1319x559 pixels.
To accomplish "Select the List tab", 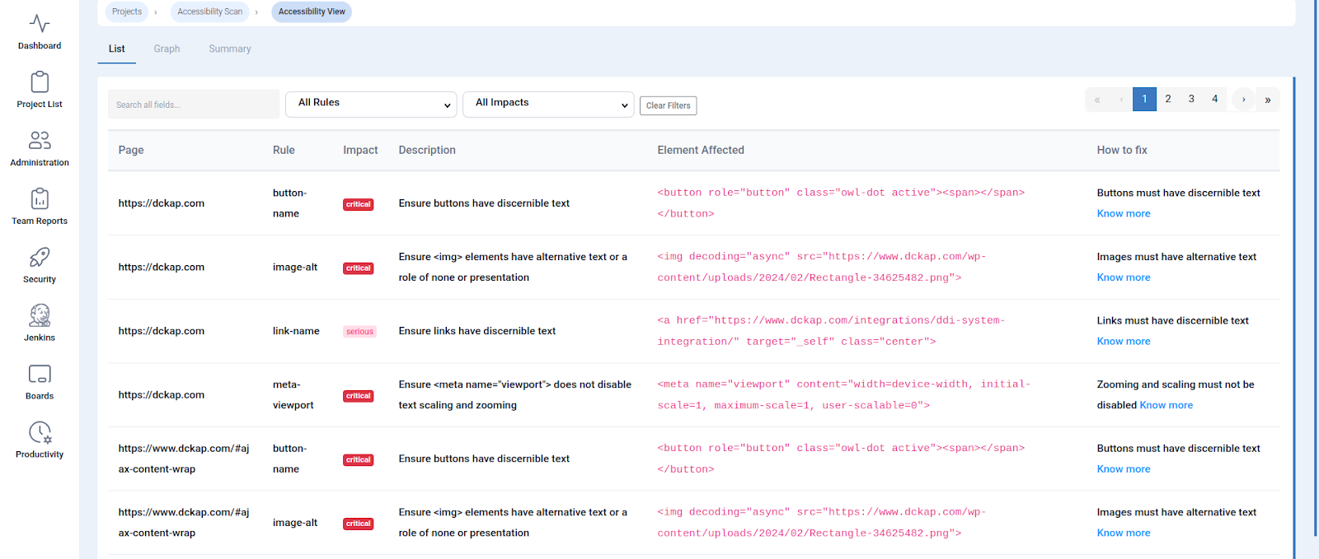I will click(117, 49).
